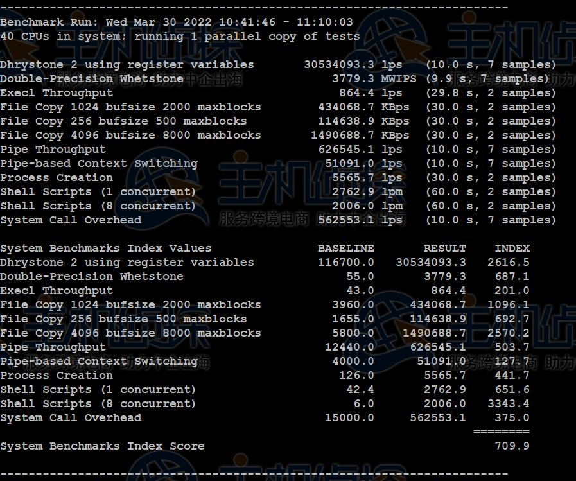Select baseline value '55.0' for Whetstone
The image size is (576, 481).
[360, 277]
